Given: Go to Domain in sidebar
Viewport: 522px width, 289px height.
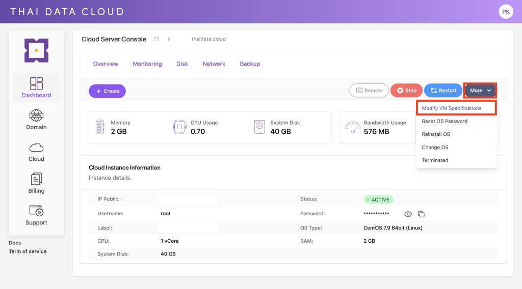Looking at the screenshot, I should coord(36,115).
